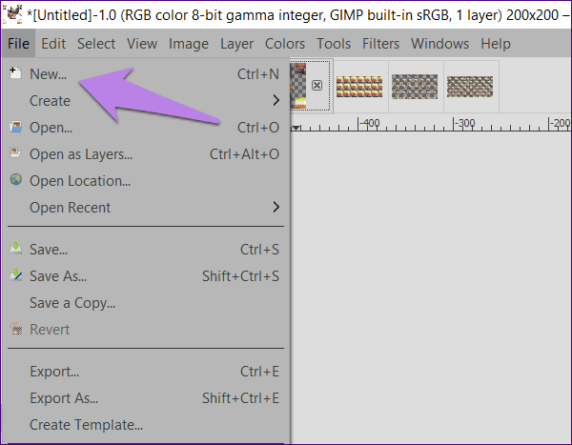Screen dimensions: 572x445
Task: Click the Revert icon
Action: (x=15, y=329)
